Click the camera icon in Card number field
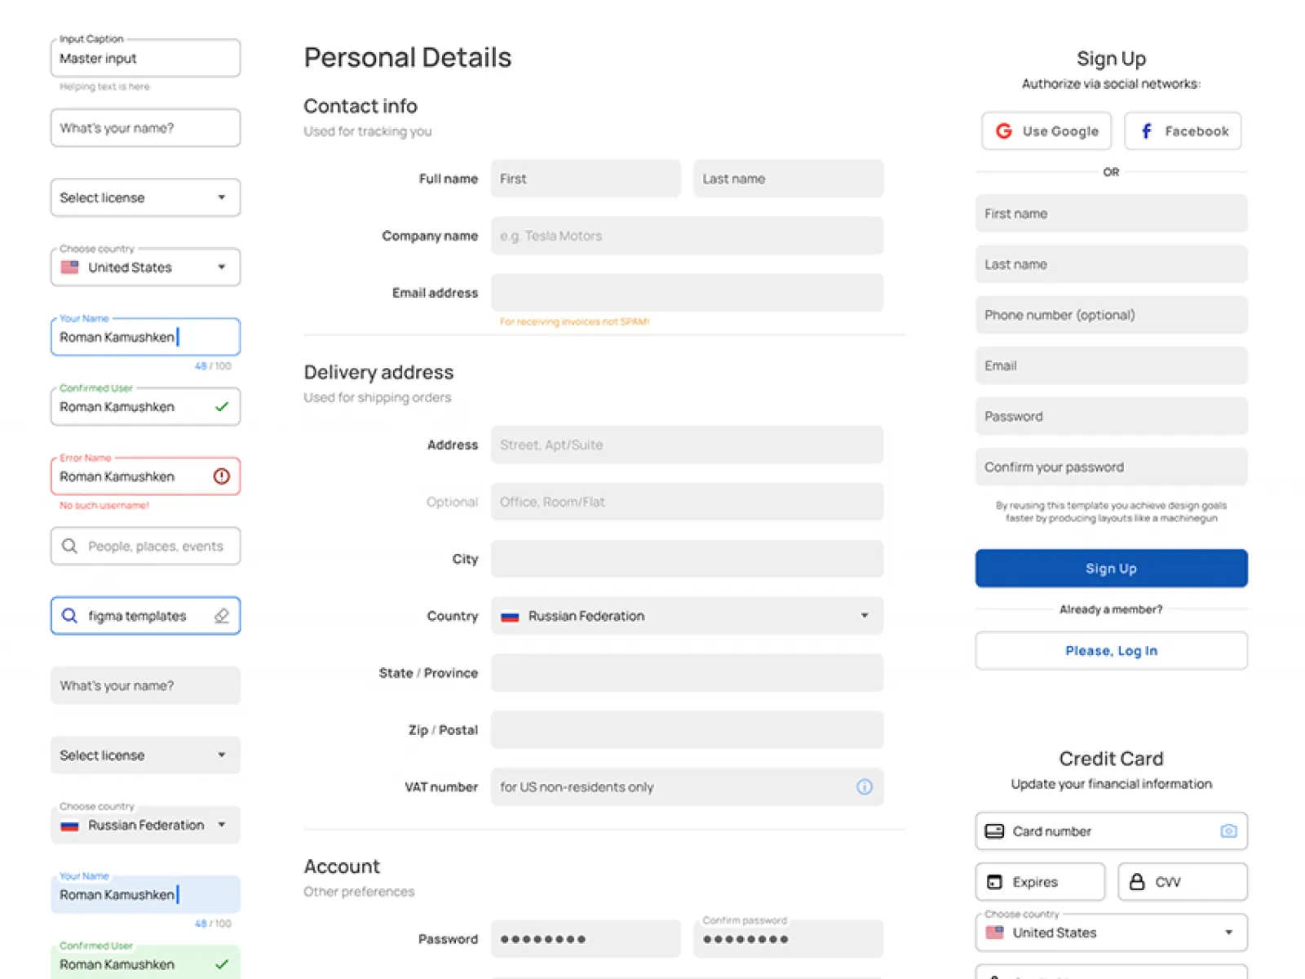Screen dimensions: 1305x979 (x=1228, y=831)
